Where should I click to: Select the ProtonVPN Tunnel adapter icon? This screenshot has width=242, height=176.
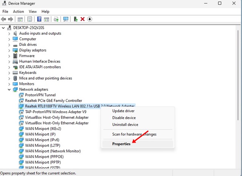pos(21,95)
